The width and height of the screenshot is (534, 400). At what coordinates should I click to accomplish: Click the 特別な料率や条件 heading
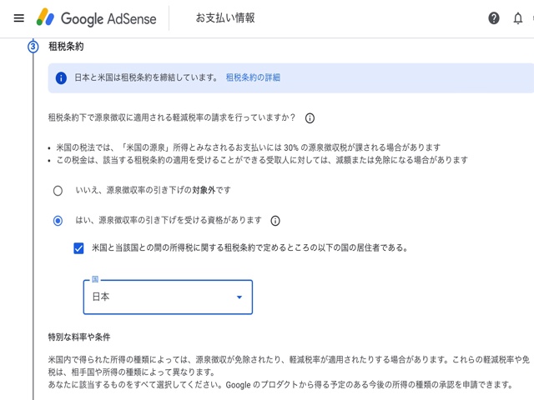(x=79, y=337)
